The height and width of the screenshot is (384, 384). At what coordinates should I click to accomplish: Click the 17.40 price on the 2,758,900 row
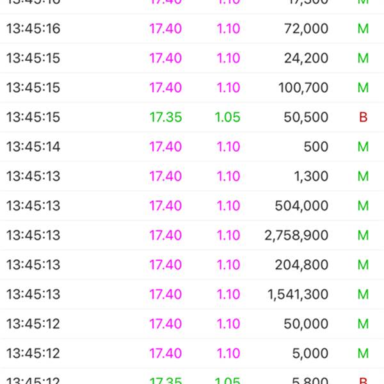click(x=166, y=235)
